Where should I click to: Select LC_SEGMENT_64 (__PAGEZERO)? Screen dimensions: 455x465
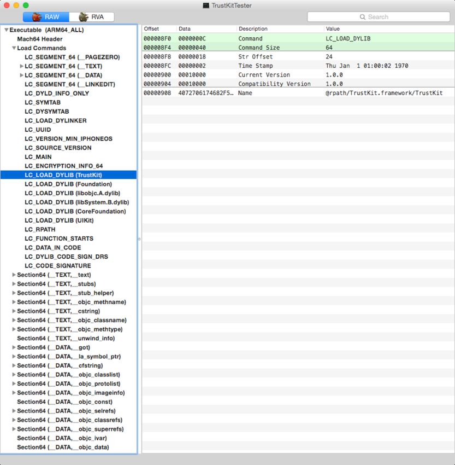point(72,57)
